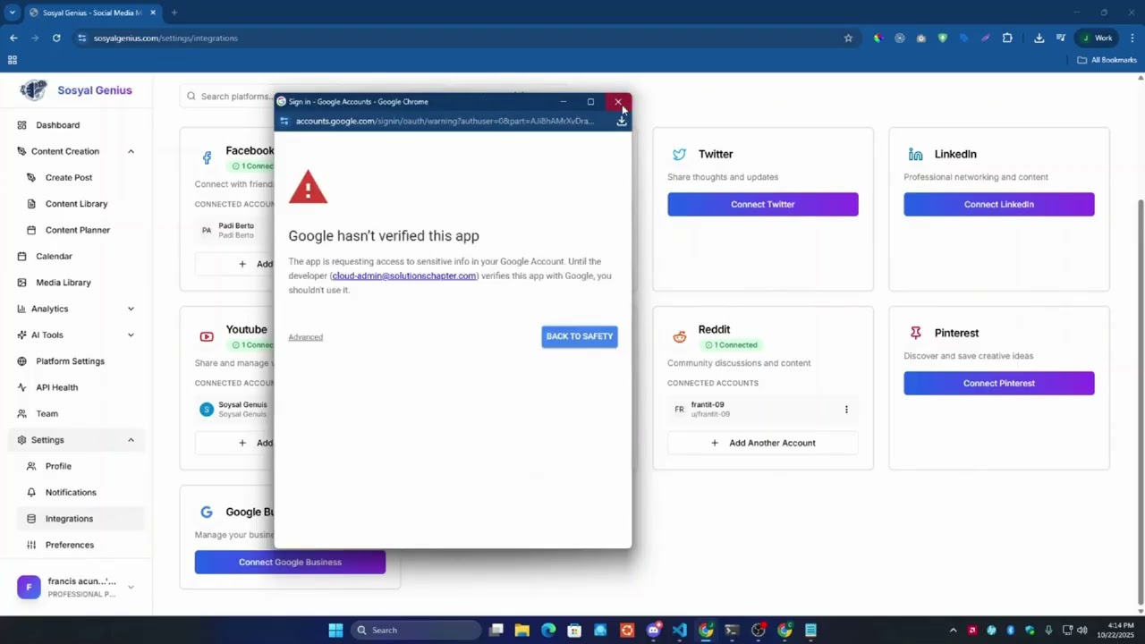This screenshot has height=644, width=1145.
Task: Click the Google Business G icon
Action: 207,512
